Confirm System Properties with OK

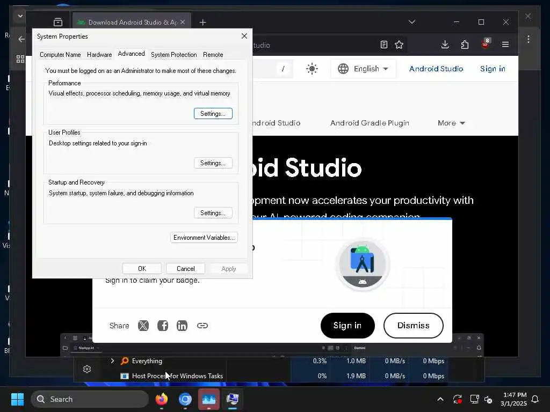142,269
